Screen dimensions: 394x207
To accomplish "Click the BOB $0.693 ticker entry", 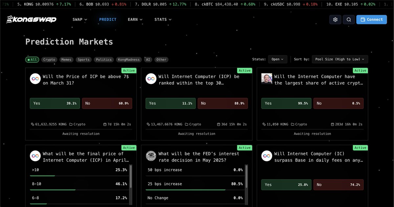I will pyautogui.click(x=103, y=5).
